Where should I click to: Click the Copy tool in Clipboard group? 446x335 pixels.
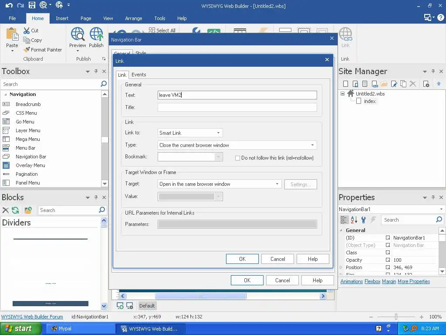pos(32,40)
